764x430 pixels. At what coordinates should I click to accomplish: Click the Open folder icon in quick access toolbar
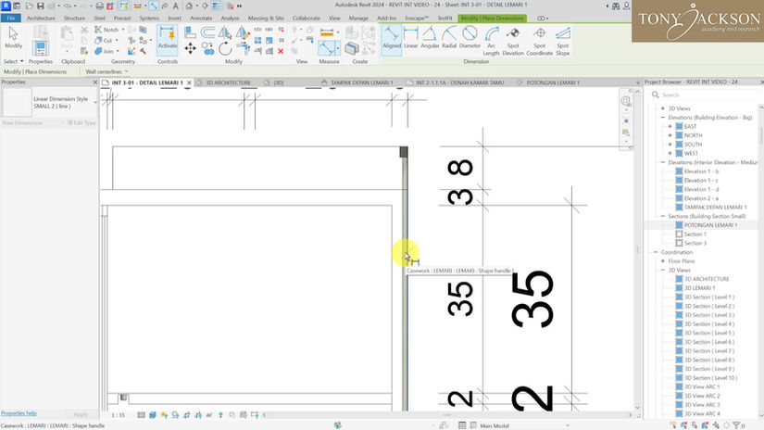point(29,6)
